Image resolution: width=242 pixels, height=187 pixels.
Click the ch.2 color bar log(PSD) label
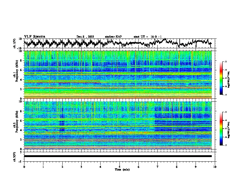click(229, 130)
